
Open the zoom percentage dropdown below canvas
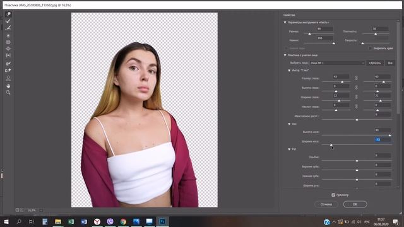[x=41, y=210]
